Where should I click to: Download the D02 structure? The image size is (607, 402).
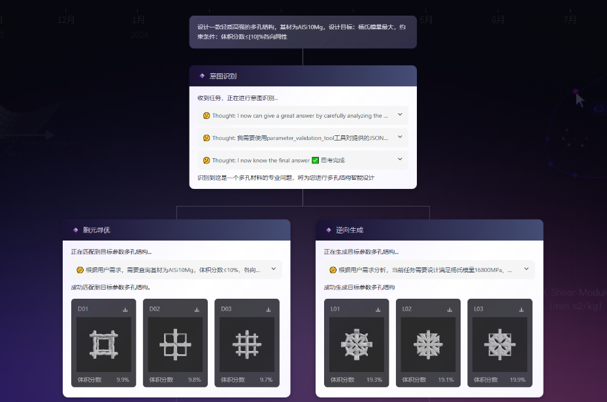[196, 309]
